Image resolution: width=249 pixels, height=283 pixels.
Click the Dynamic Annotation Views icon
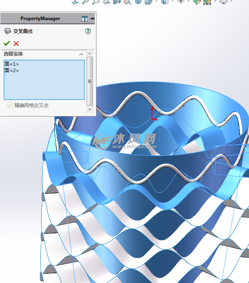(128, 2)
